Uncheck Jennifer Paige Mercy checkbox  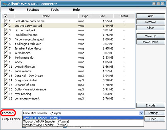point(6,48)
